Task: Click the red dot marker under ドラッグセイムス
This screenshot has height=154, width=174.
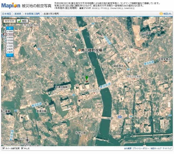Action: tap(31, 27)
